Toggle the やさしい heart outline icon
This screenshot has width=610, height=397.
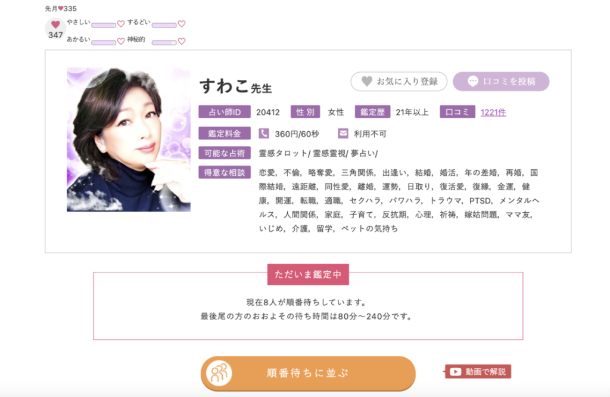tap(121, 24)
